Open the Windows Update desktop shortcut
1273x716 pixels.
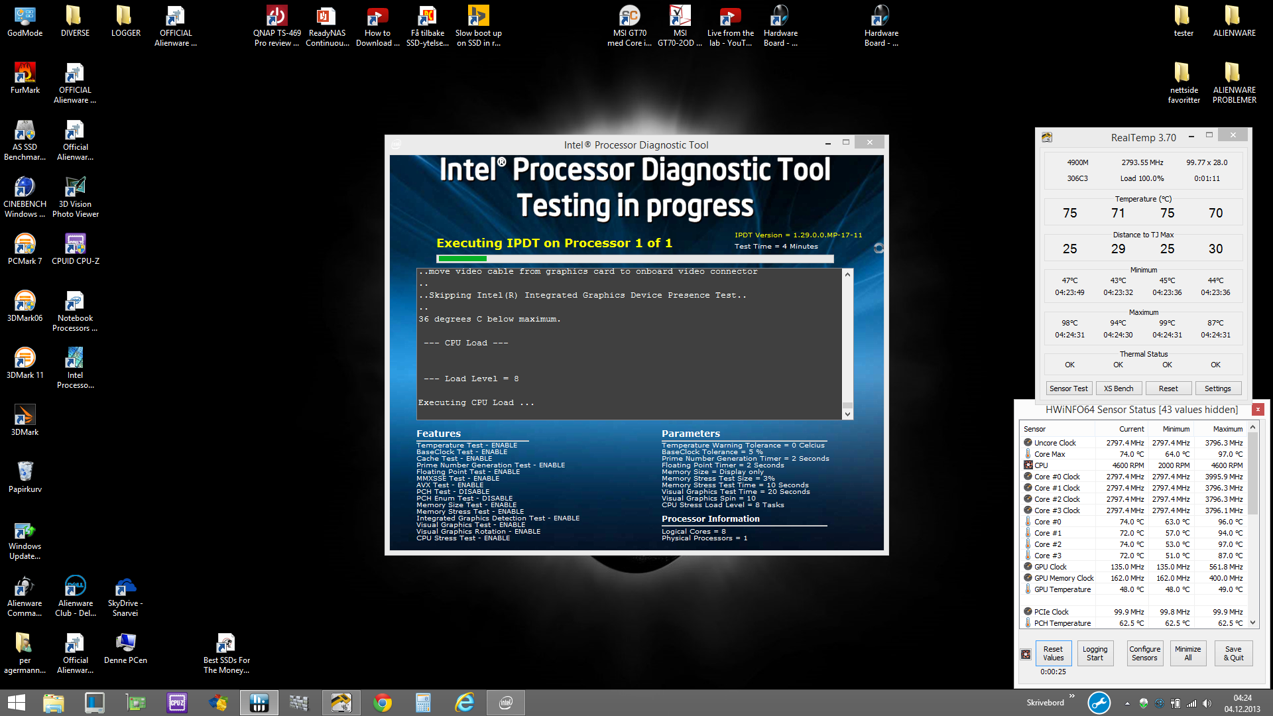tap(25, 541)
